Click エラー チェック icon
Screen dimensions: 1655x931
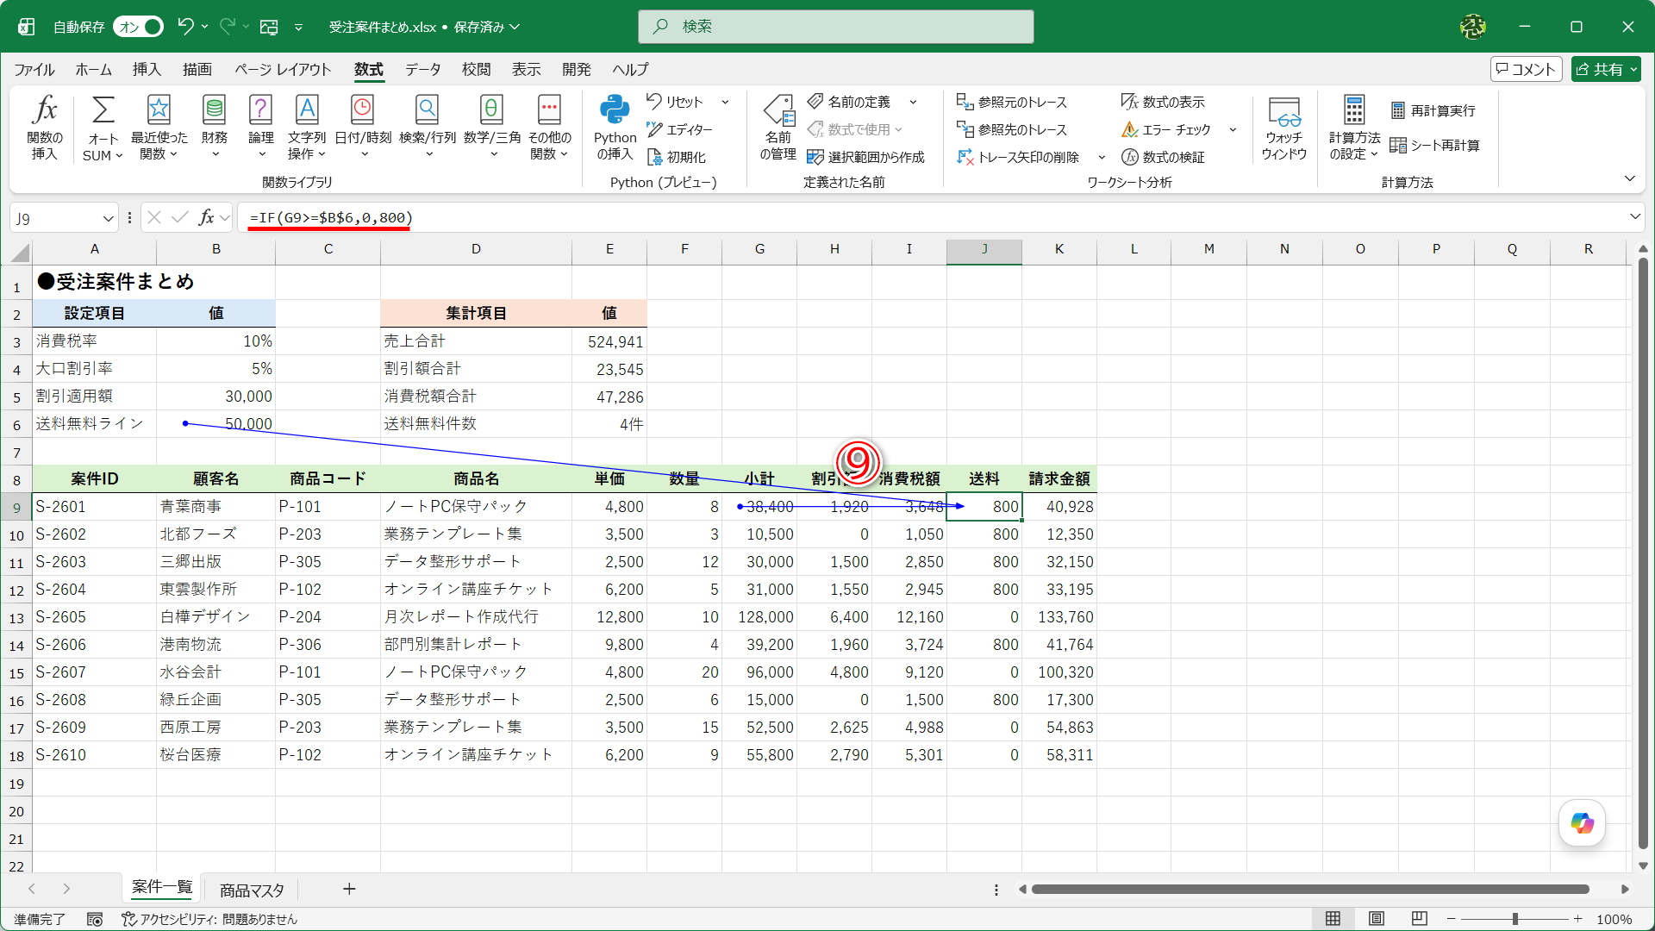pos(1130,129)
